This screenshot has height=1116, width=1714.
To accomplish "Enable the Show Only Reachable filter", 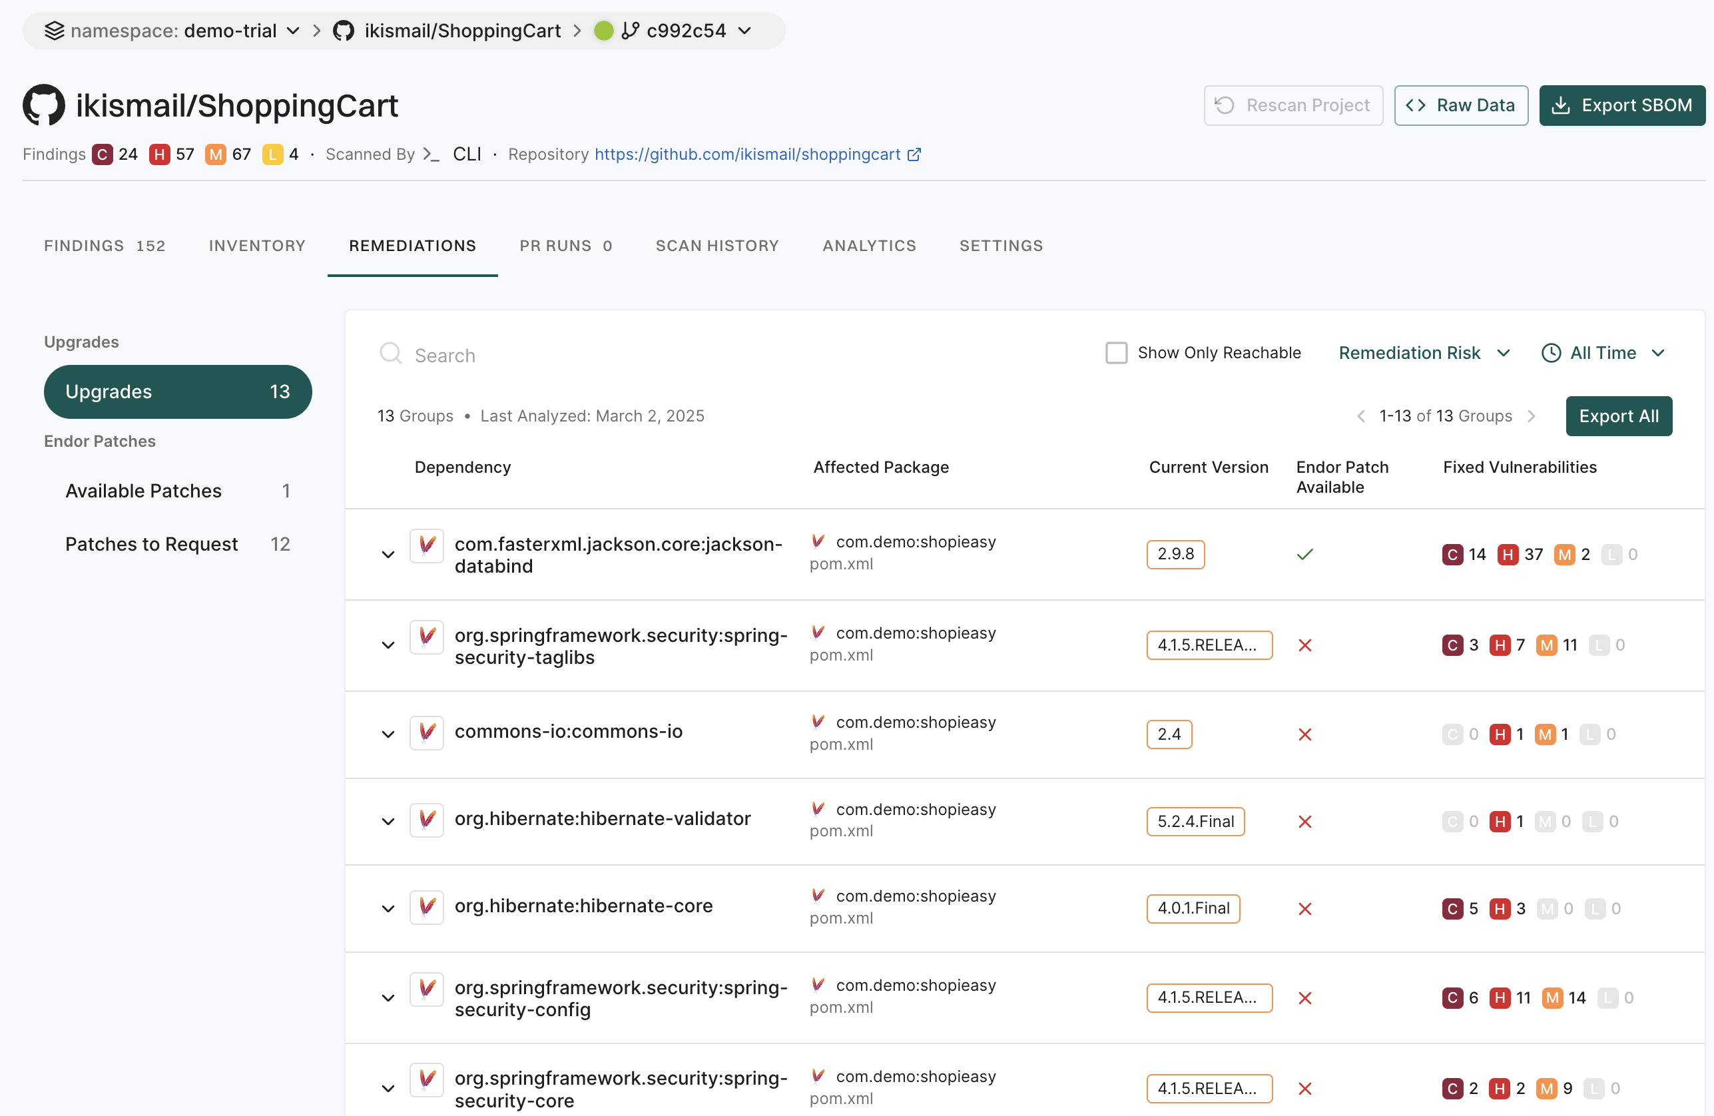I will click(1115, 354).
